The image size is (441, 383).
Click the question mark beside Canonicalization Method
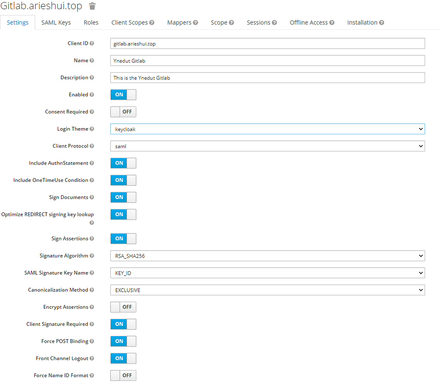tap(91, 290)
